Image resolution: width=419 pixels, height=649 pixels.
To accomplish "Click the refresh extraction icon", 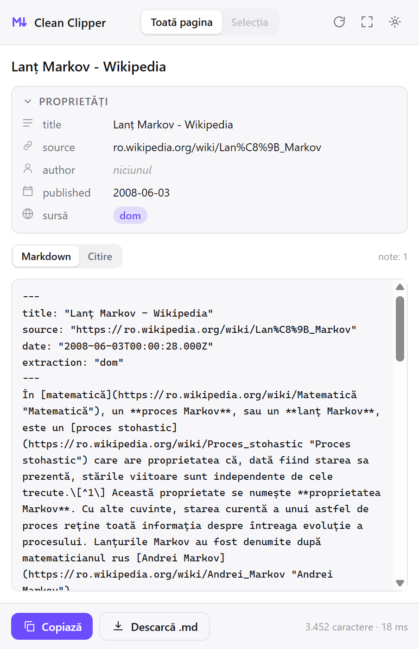I will [339, 22].
